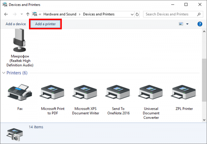
Task: Click the Printers (6) group header
Action: pos(17,73)
